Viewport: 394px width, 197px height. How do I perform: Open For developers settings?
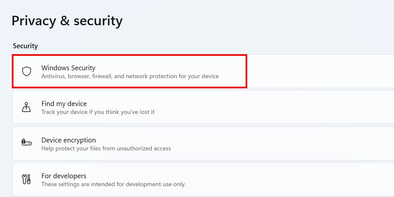[x=131, y=179]
